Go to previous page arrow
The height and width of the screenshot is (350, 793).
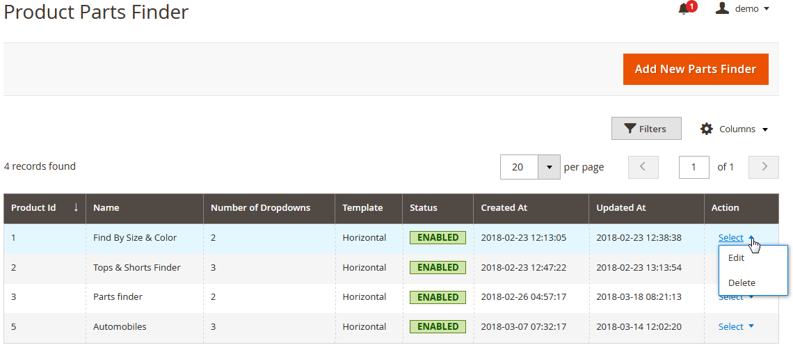(643, 167)
